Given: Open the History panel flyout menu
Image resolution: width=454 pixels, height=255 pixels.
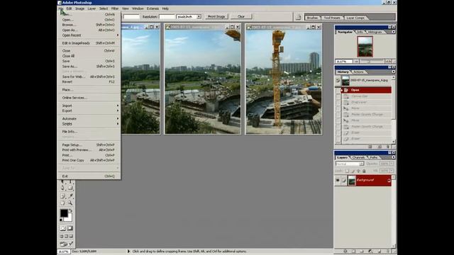Looking at the screenshot, I should (393, 72).
